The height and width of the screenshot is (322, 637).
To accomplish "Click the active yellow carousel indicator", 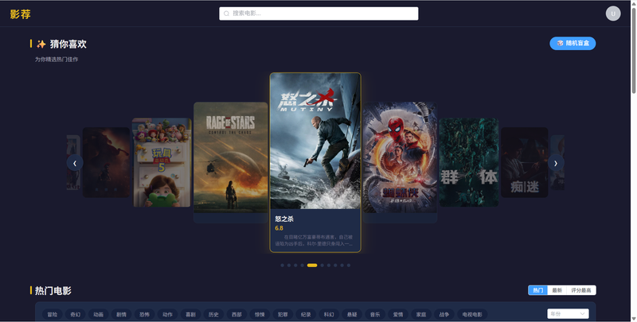I will (x=312, y=266).
